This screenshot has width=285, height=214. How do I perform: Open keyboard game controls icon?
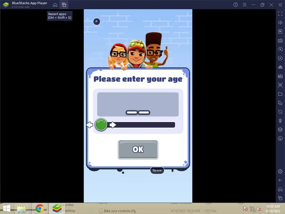point(280,40)
